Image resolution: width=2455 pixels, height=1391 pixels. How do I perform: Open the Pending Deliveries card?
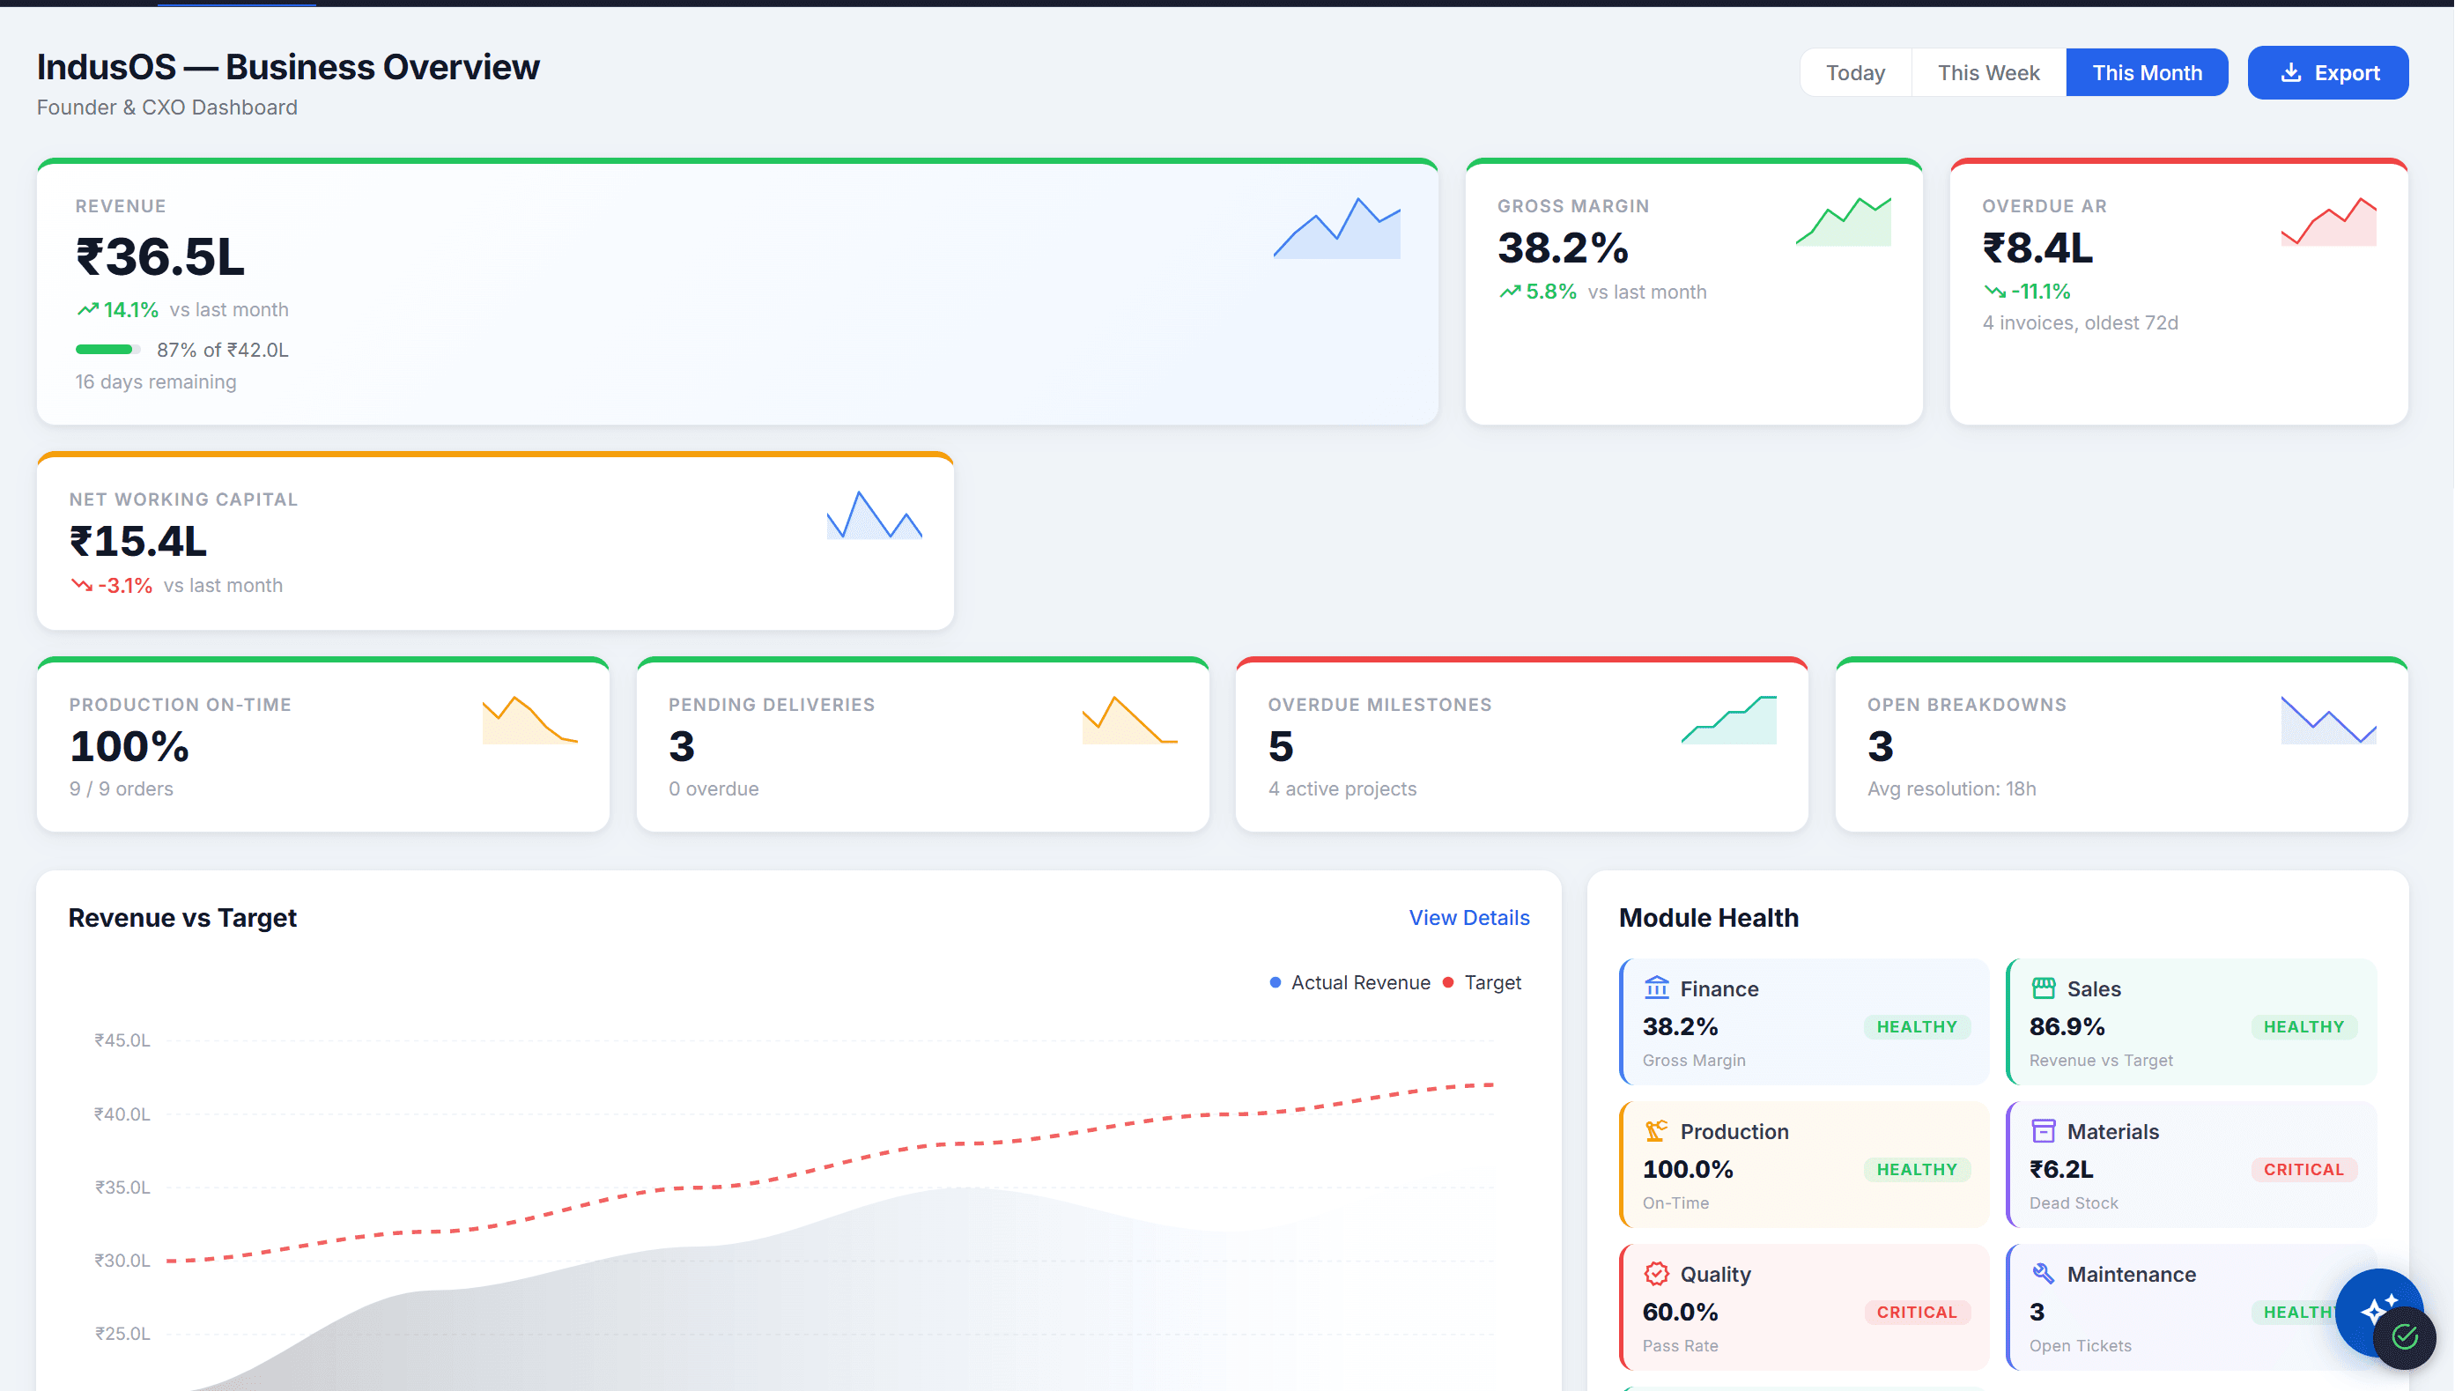923,744
